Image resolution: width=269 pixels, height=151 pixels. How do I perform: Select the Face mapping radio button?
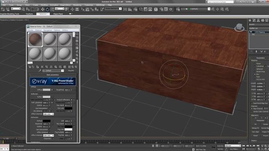point(255,77)
